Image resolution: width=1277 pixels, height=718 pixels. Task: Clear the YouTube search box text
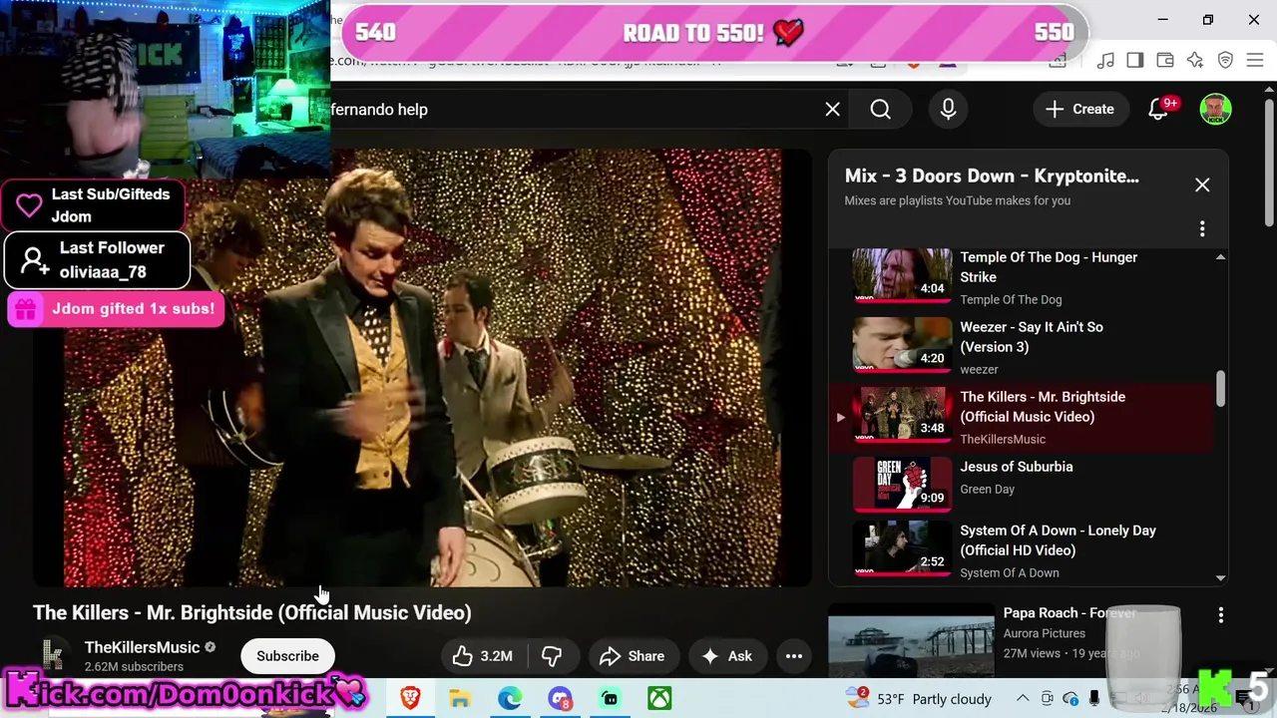tap(833, 110)
